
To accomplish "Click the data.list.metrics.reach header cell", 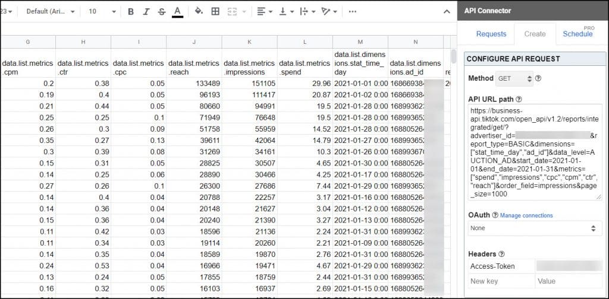I will 194,63.
